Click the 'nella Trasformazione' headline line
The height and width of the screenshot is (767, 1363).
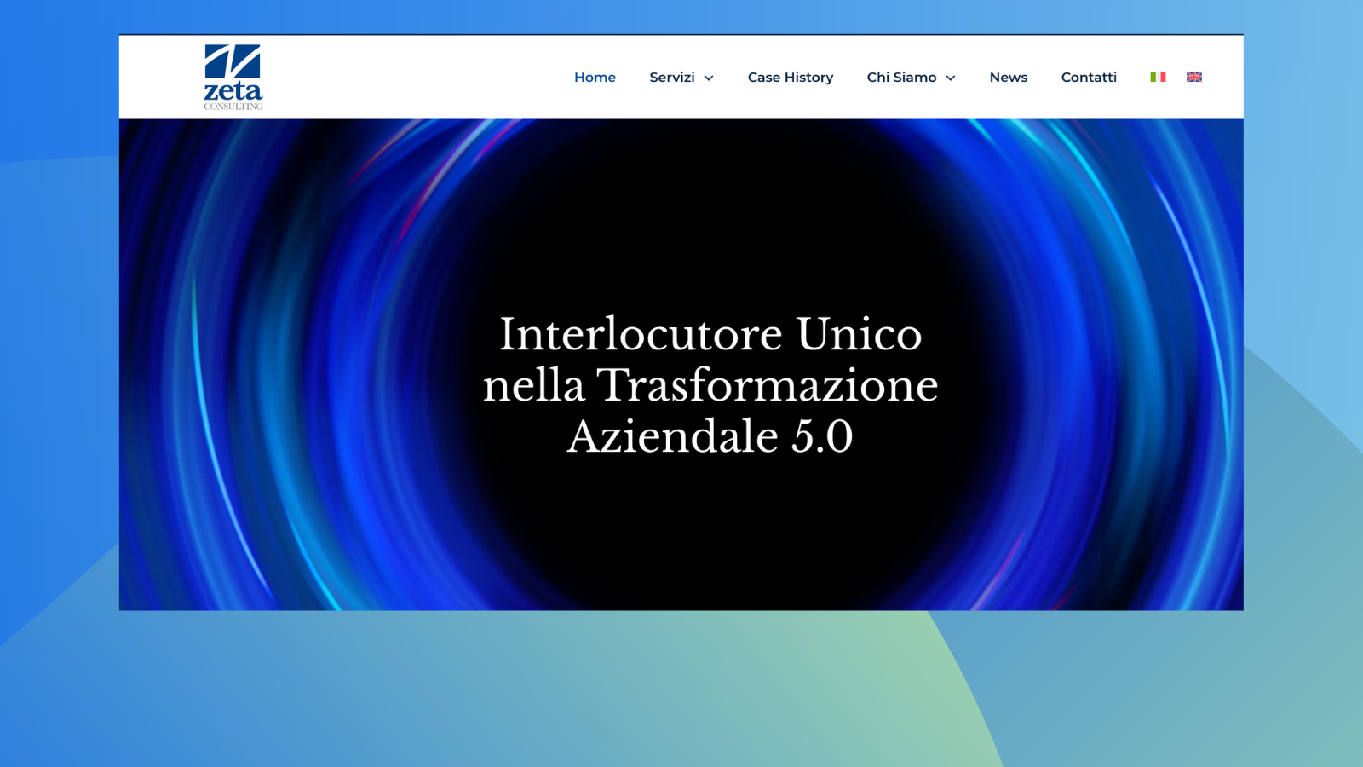[x=710, y=385]
